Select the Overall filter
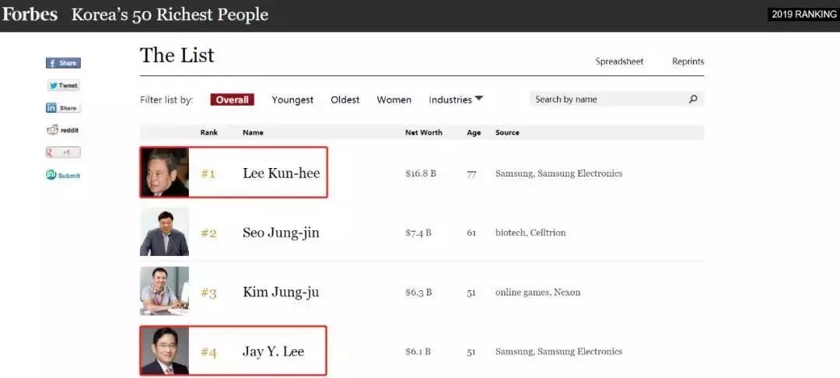 pyautogui.click(x=232, y=100)
